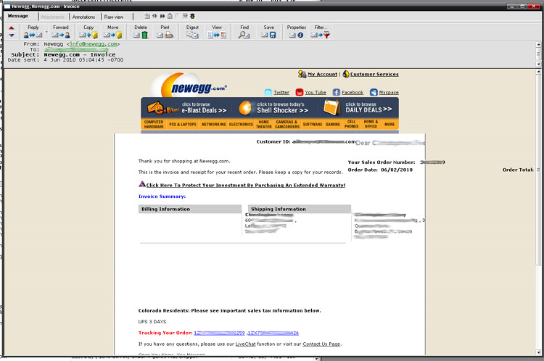The height and width of the screenshot is (361, 544).
Task: Switch to the Annotations tab
Action: pos(83,17)
